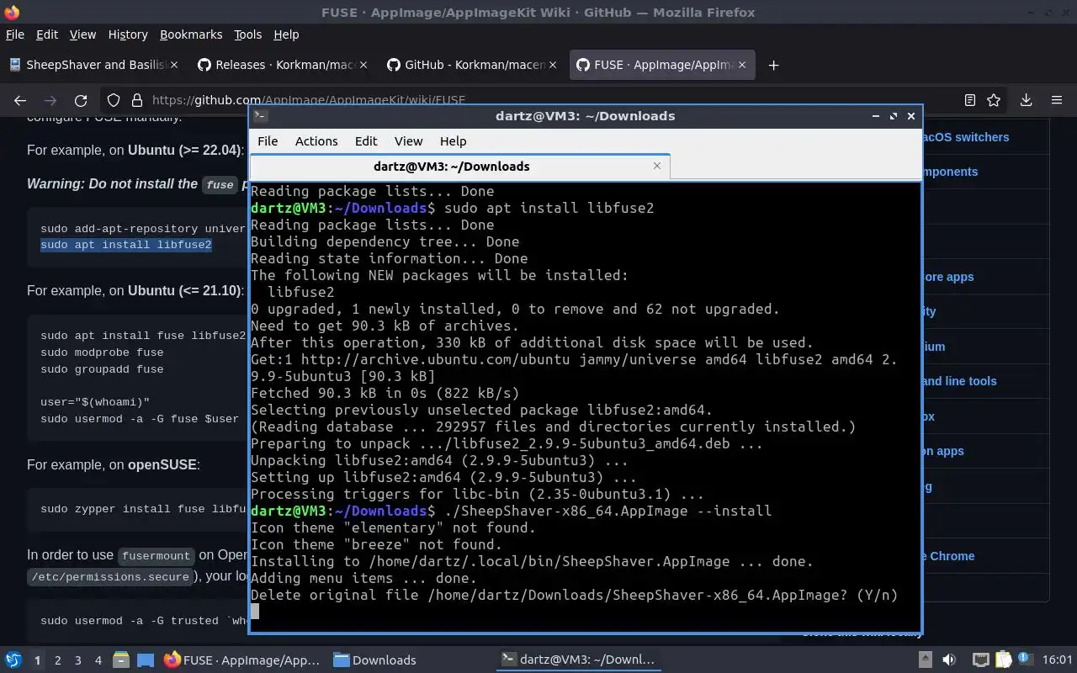Click 'sudo usermod -a -G trusted' line
1077x673 pixels.
tap(143, 621)
